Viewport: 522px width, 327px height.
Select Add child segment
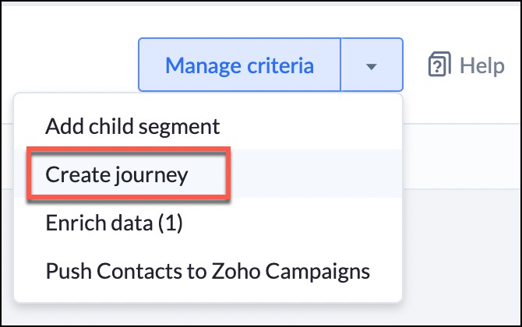[132, 125]
